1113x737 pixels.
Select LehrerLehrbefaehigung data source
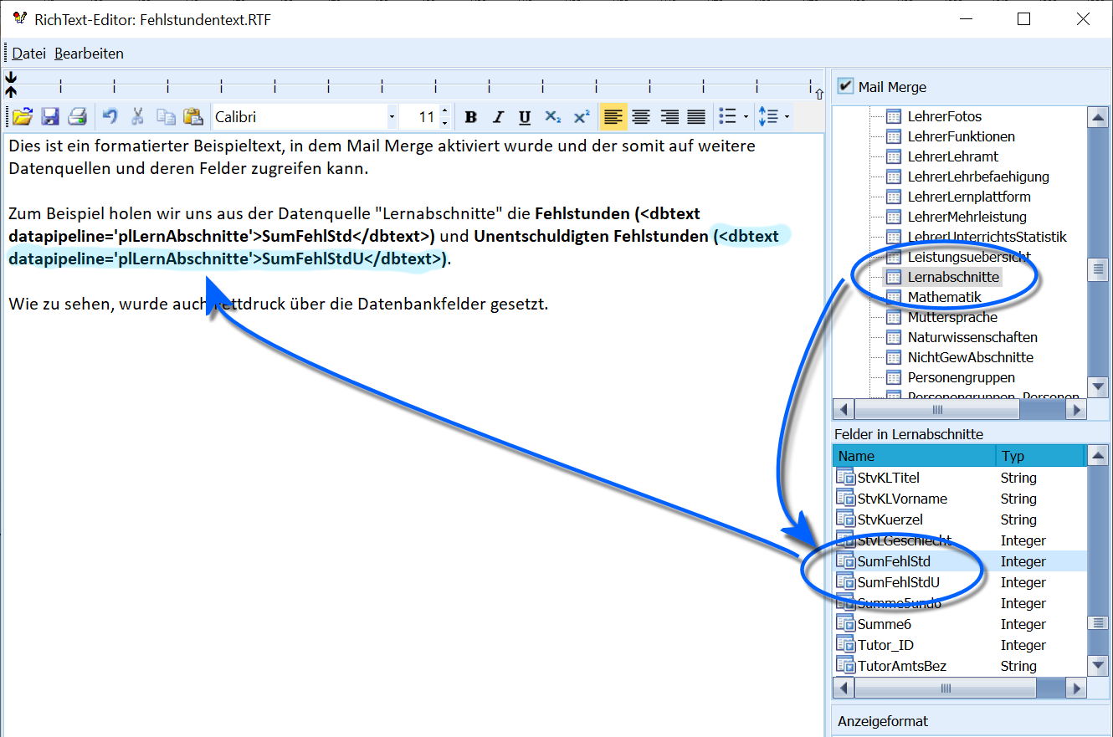tap(978, 177)
